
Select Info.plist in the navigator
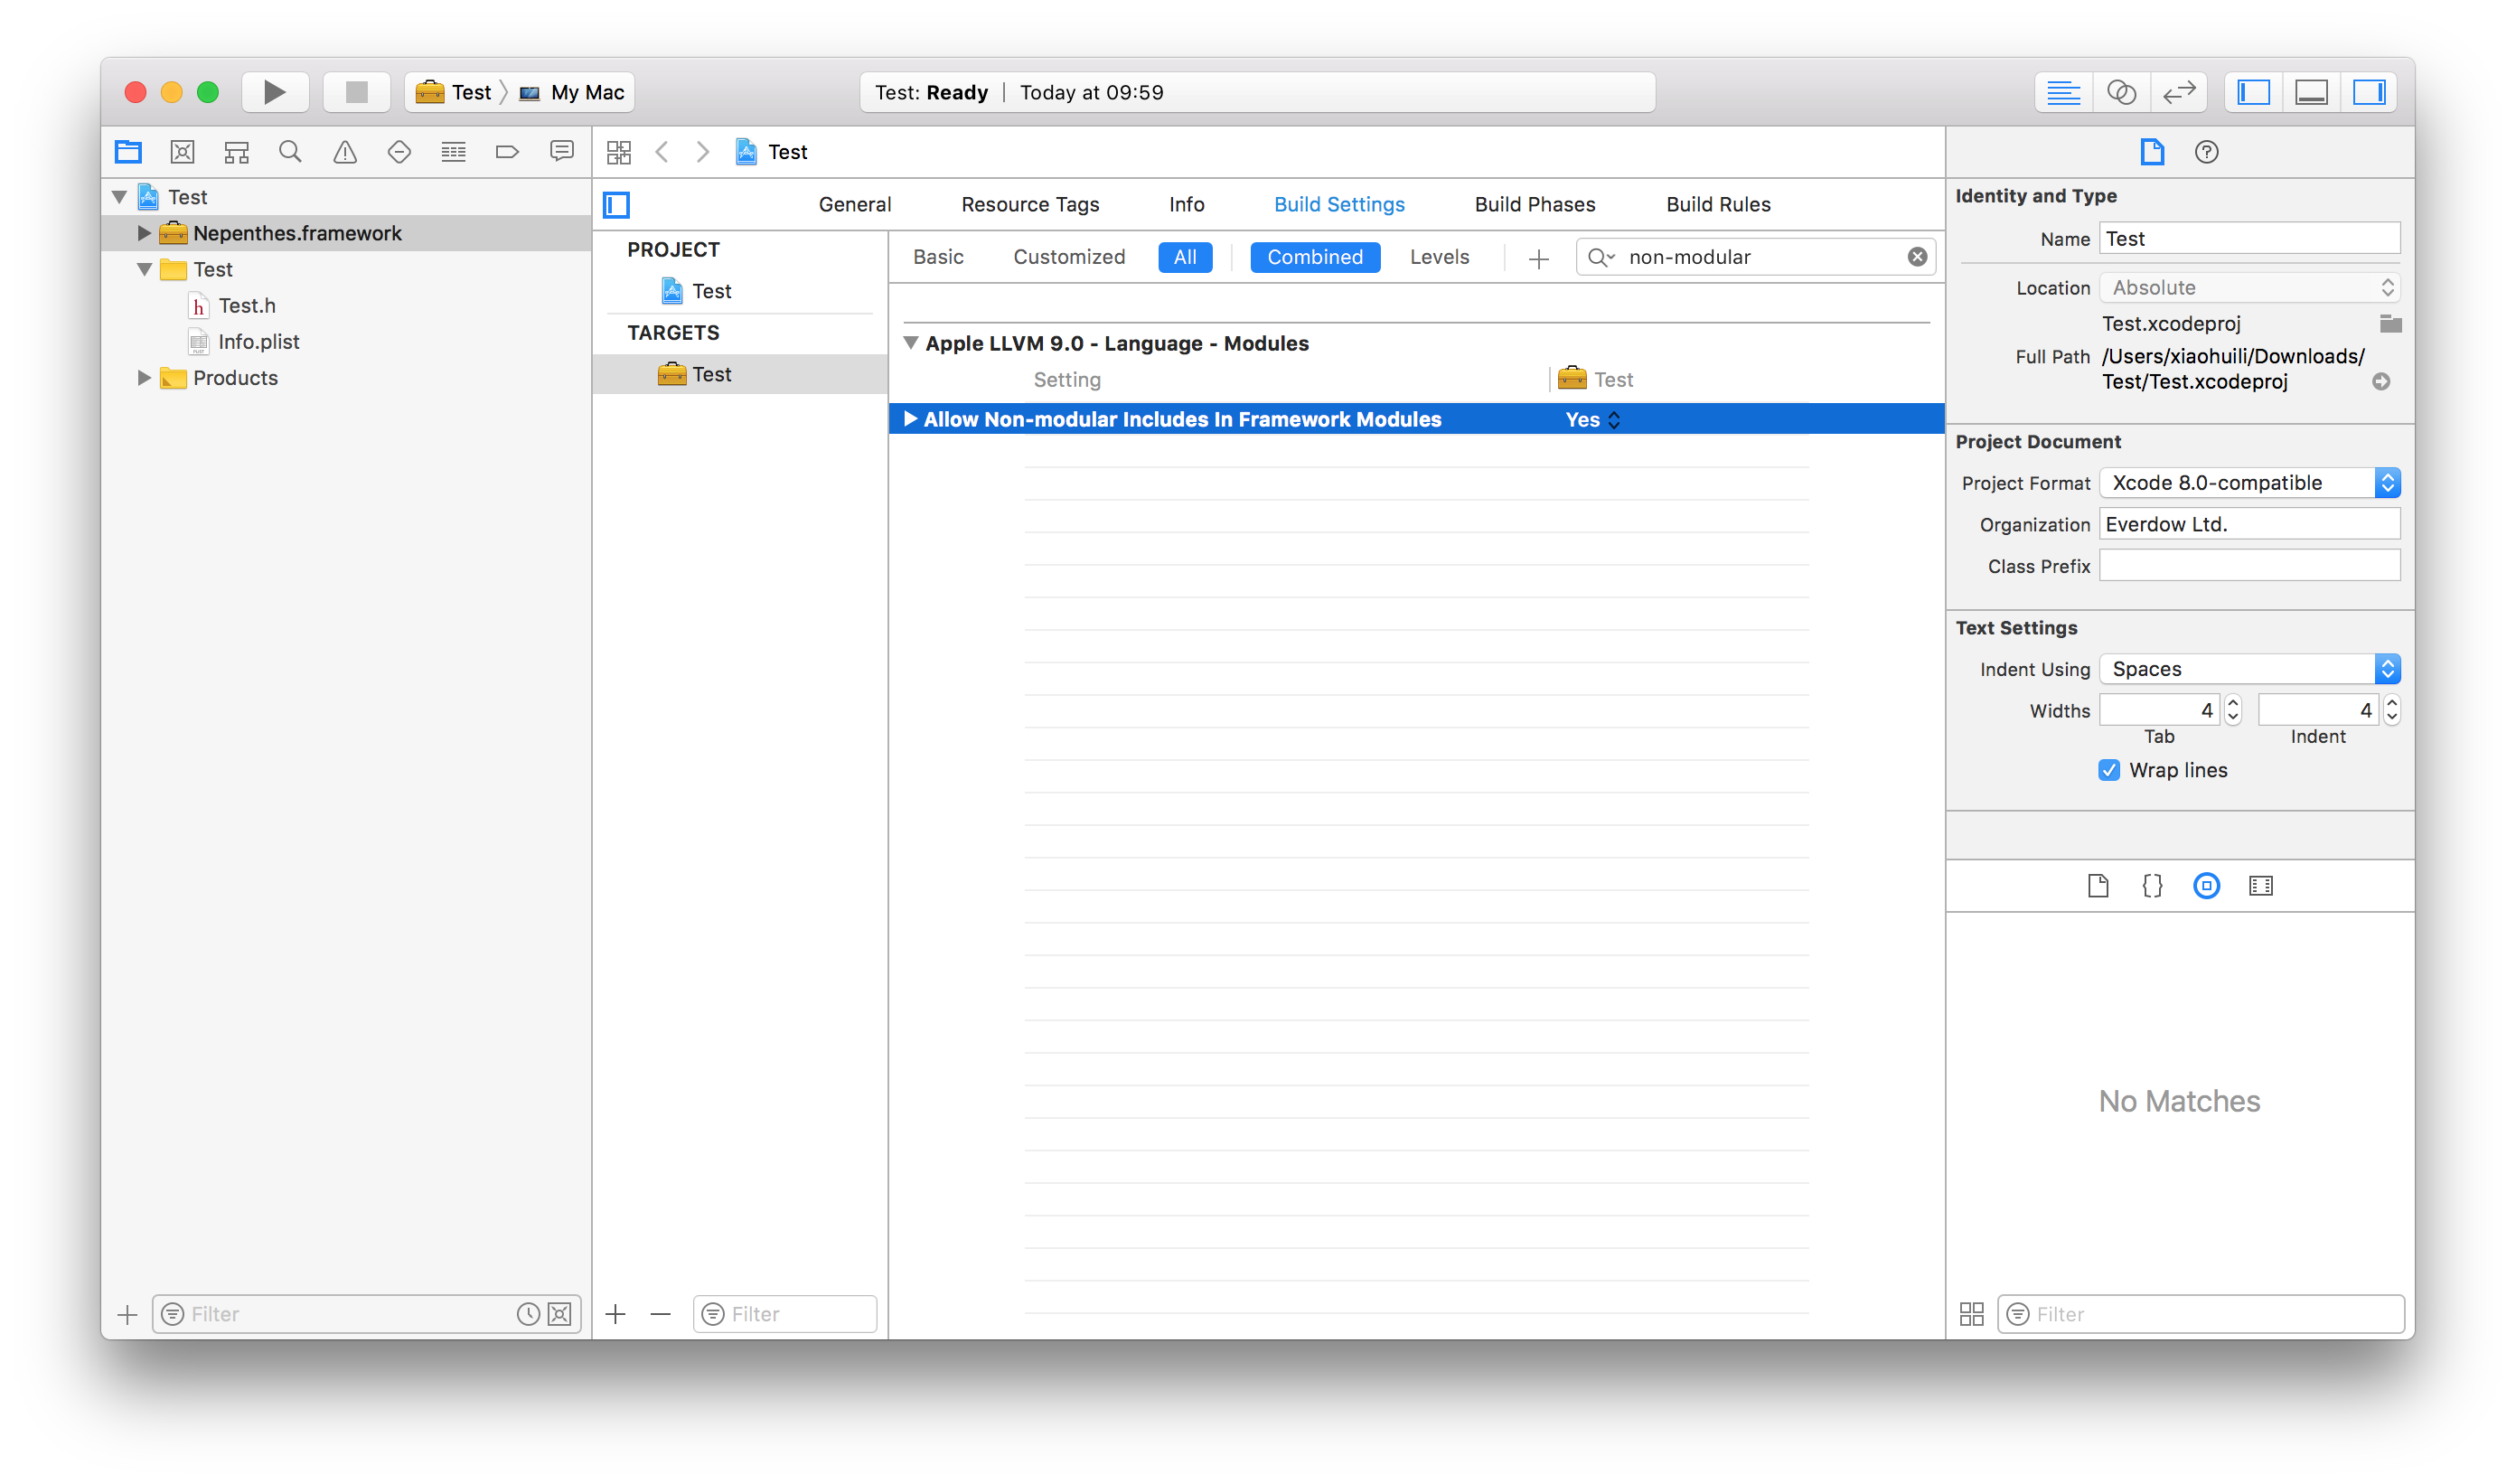(346, 342)
